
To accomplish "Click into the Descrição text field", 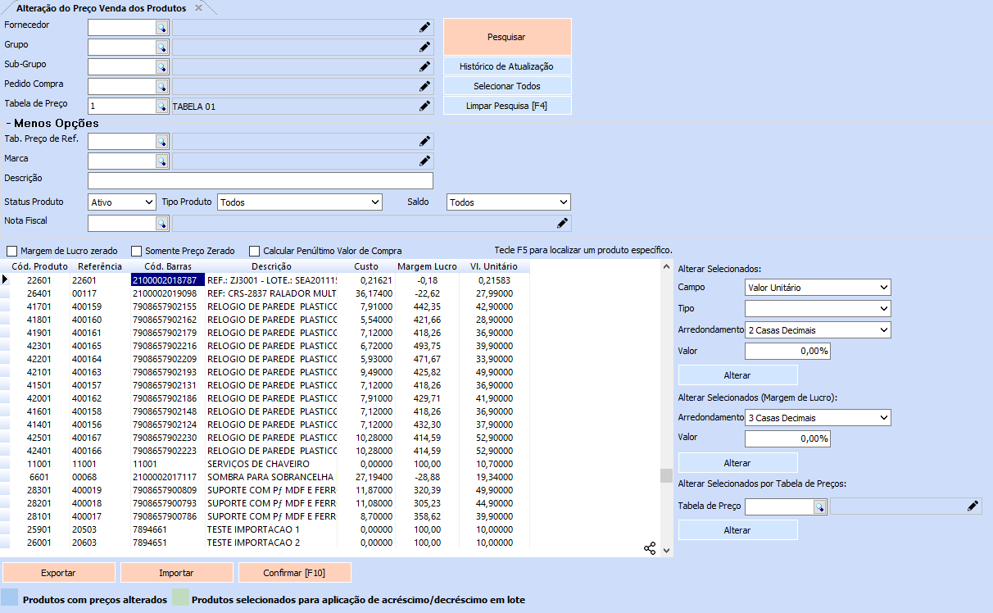I will coord(260,181).
